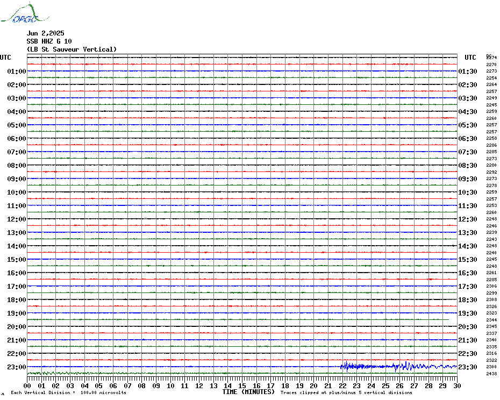
Task: Click the '23:00' hour label
Action: coord(17,367)
